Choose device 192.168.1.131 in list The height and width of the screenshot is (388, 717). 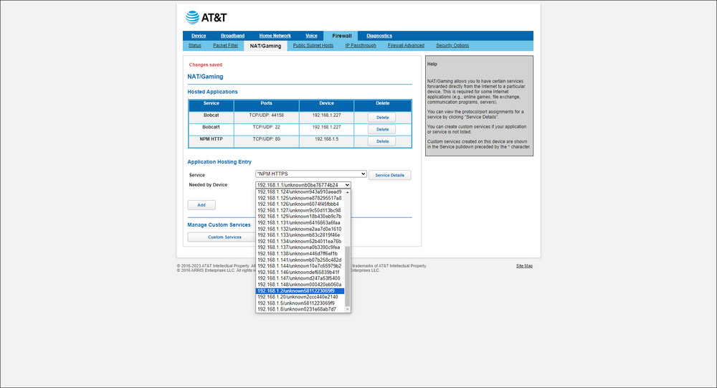click(x=300, y=223)
